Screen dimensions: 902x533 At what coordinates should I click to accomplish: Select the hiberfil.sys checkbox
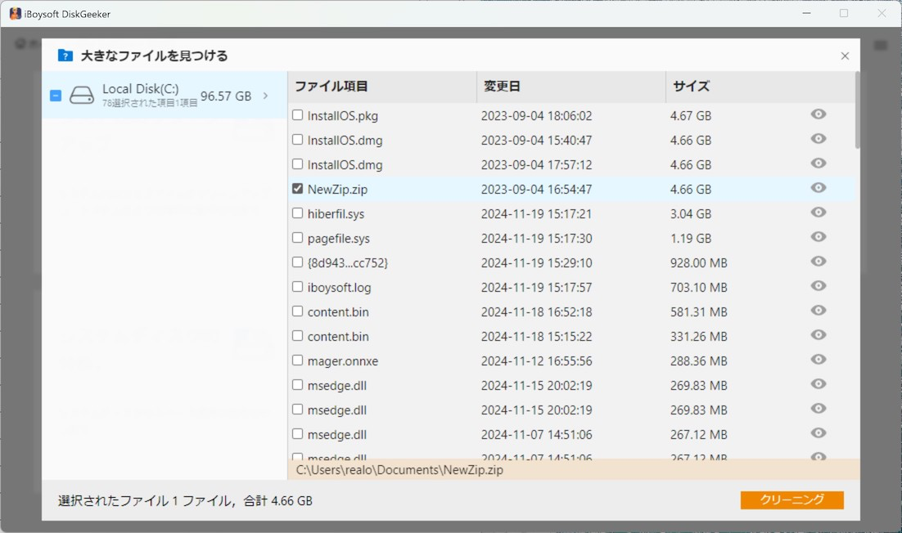click(x=297, y=213)
